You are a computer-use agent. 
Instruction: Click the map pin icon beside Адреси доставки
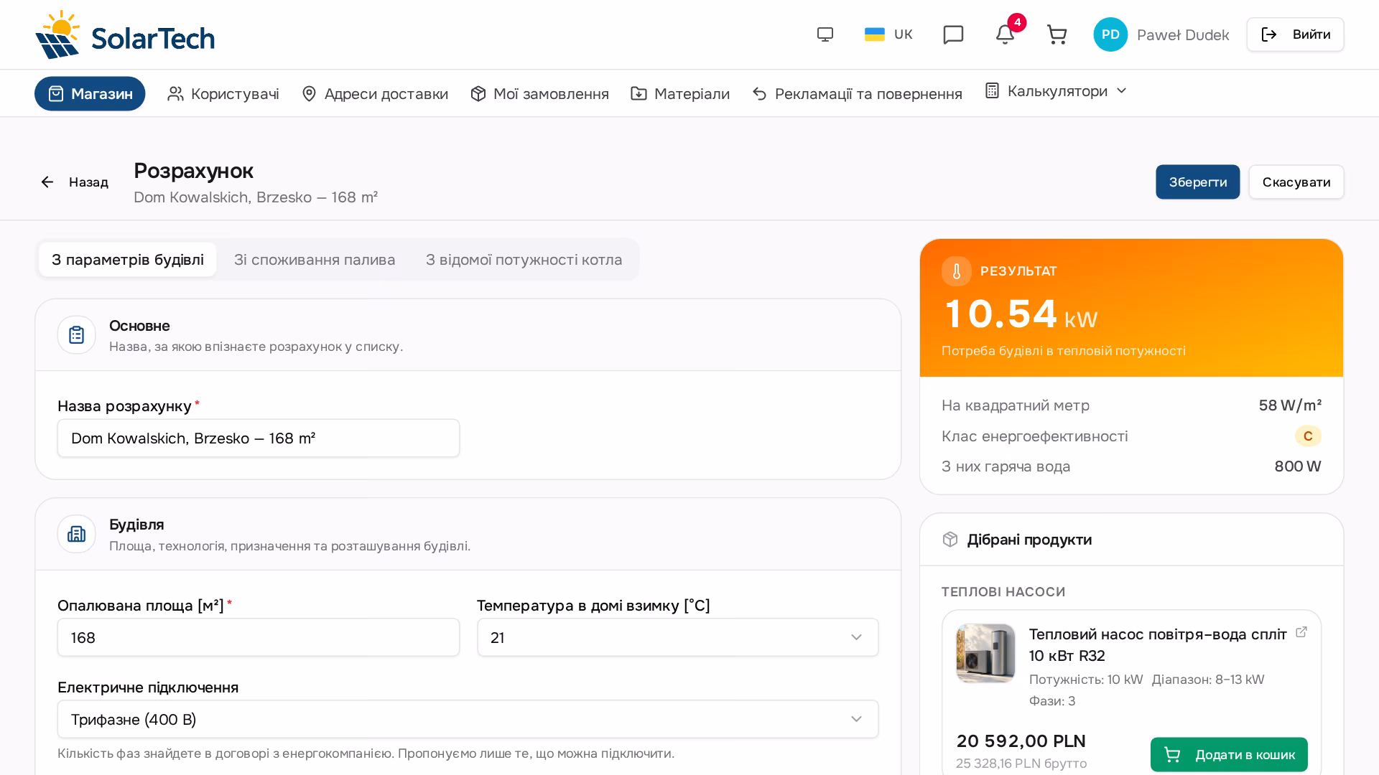(309, 94)
